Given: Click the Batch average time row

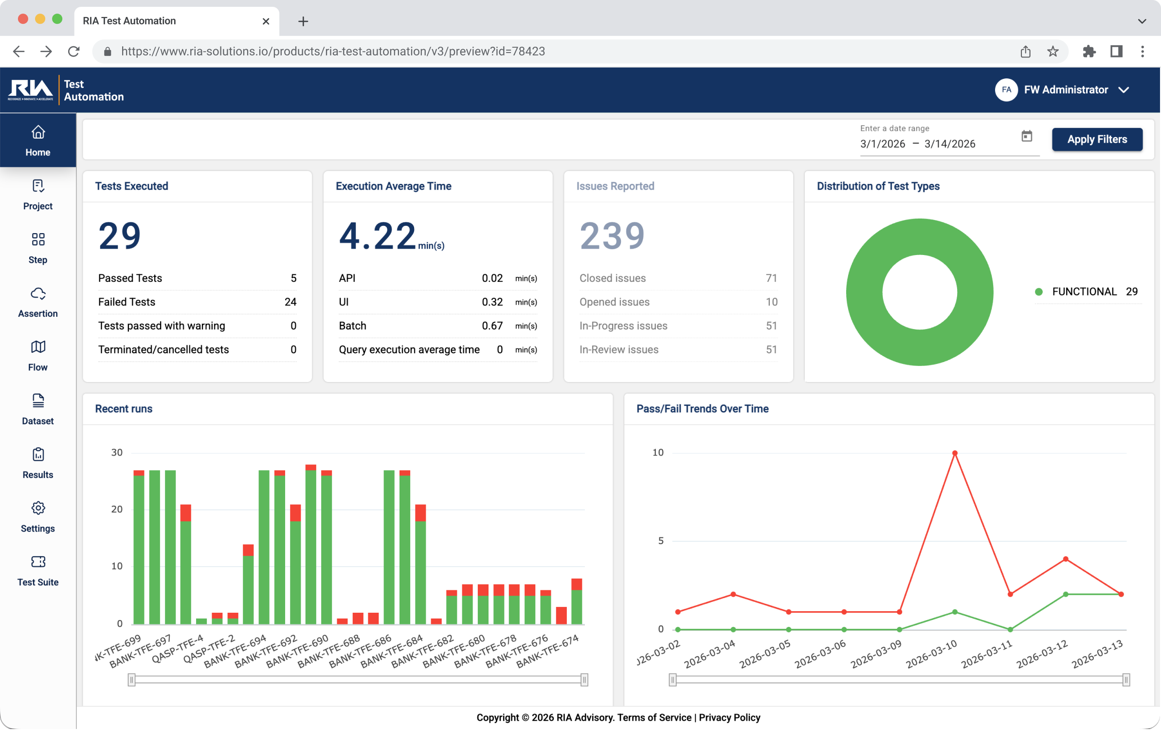Looking at the screenshot, I should [438, 326].
